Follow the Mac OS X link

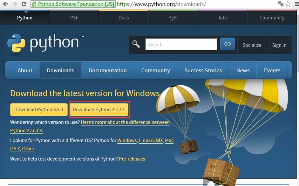point(169,140)
